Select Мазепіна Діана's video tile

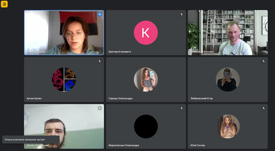pos(64,33)
